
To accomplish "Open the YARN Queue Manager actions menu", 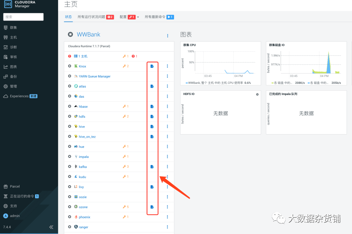I will click(x=167, y=76).
